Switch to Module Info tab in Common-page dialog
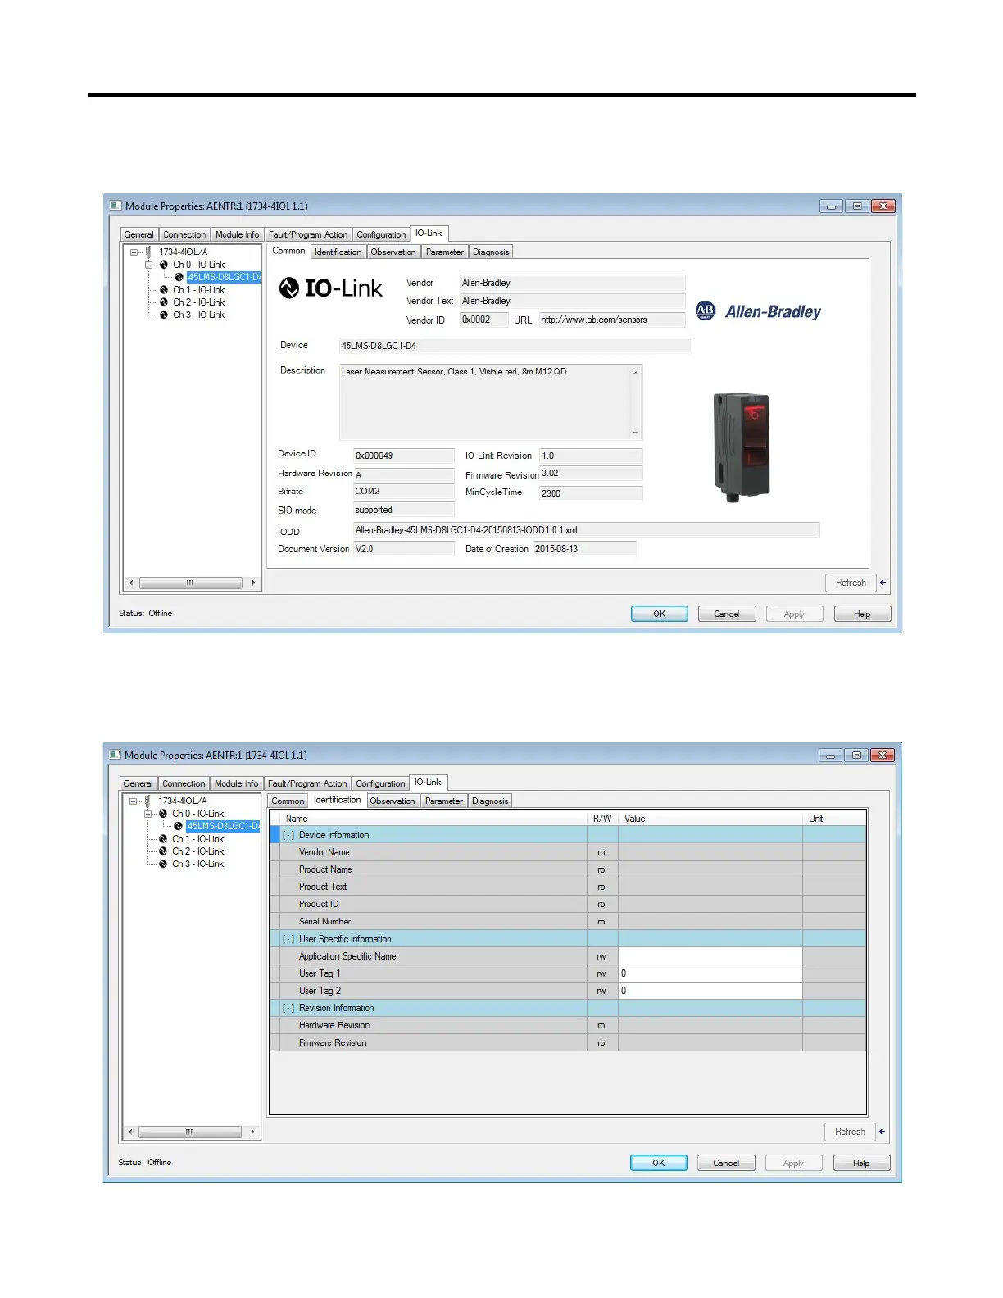1003x1298 pixels. pyautogui.click(x=238, y=234)
